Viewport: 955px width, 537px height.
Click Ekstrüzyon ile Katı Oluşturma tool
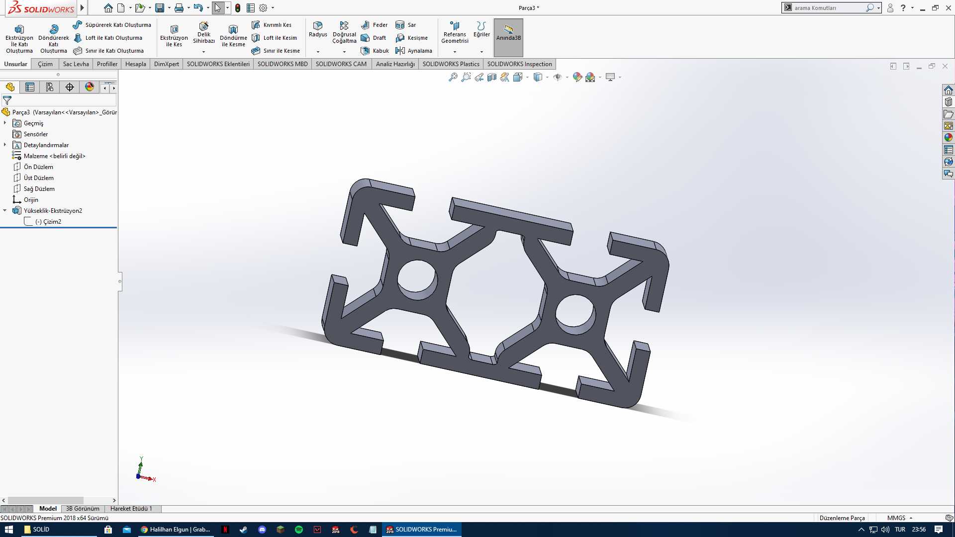pos(19,38)
